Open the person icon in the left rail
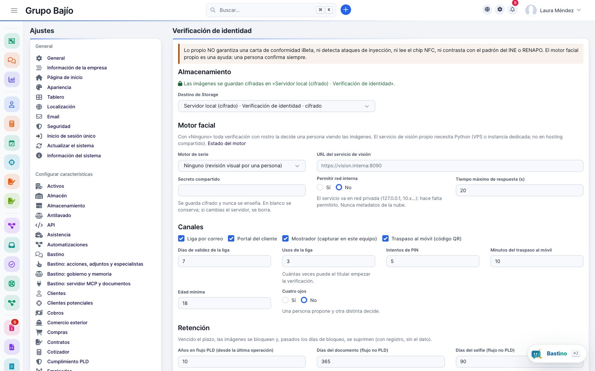The width and height of the screenshot is (595, 371). (x=12, y=104)
